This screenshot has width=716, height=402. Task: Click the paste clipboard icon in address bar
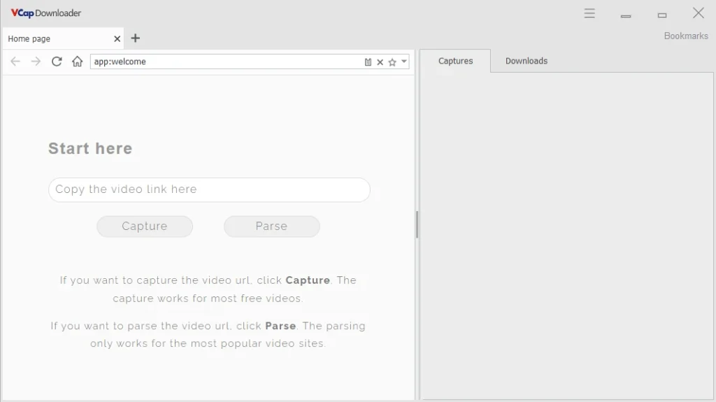[x=368, y=62]
